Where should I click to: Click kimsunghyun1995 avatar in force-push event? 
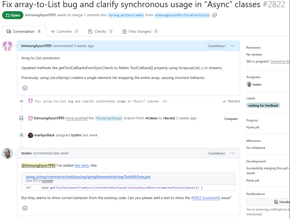click(31, 118)
